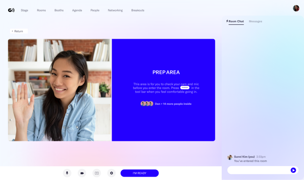Navigate to Rooms
Viewport: 304px width, 180px height.
click(x=41, y=10)
